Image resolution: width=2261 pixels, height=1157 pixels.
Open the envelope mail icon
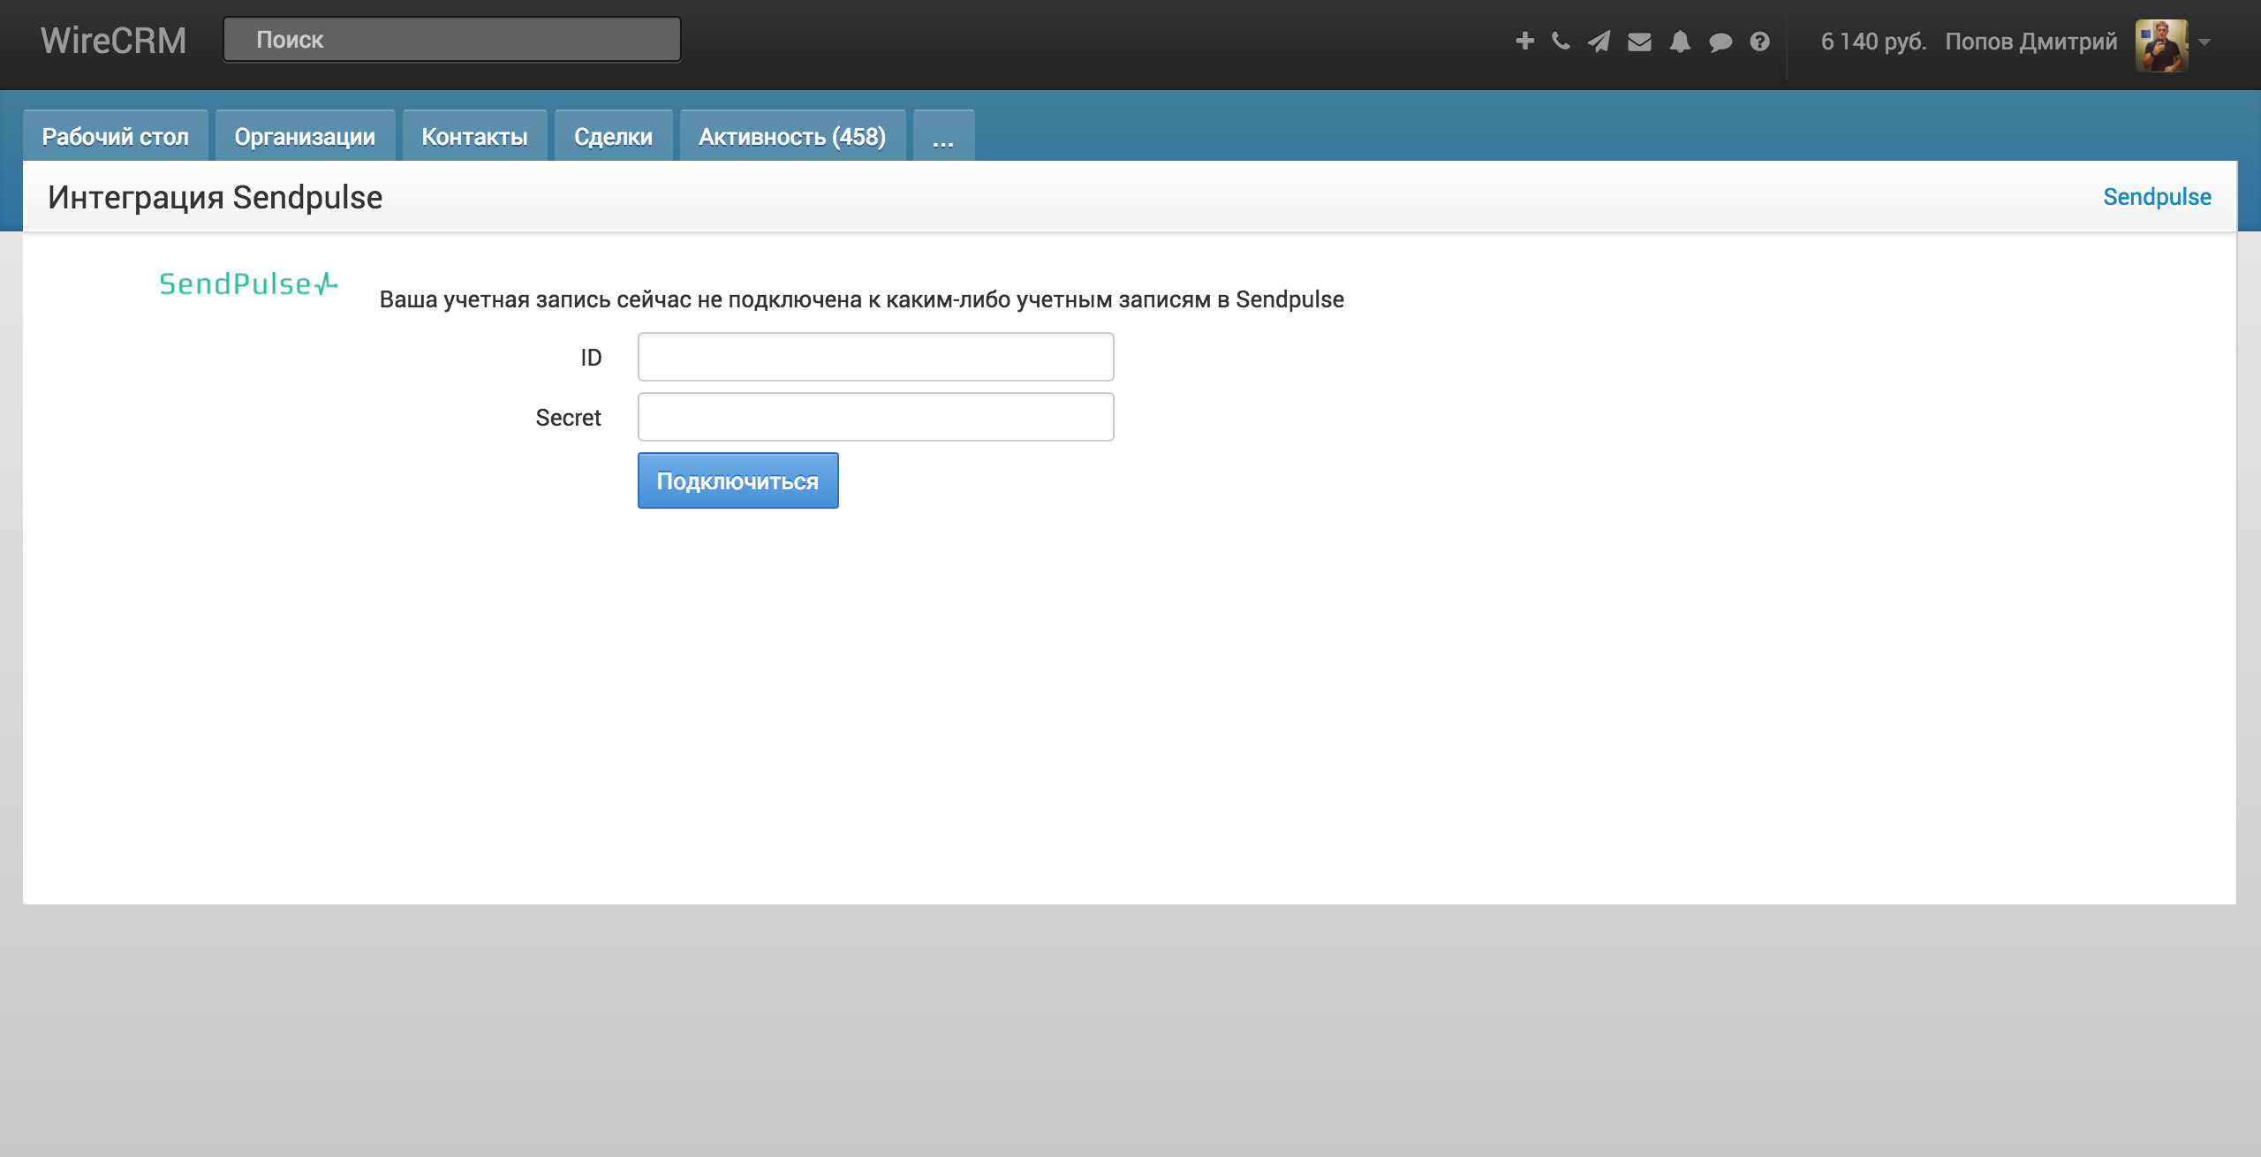coord(1639,42)
